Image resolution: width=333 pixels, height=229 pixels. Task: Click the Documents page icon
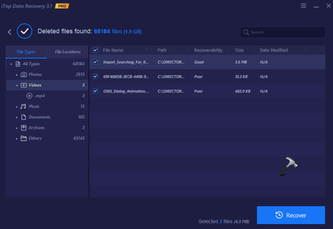tap(24, 117)
